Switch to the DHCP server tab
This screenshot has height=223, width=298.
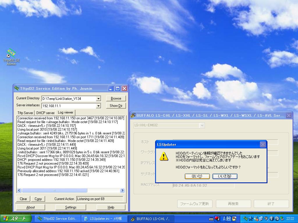45,113
